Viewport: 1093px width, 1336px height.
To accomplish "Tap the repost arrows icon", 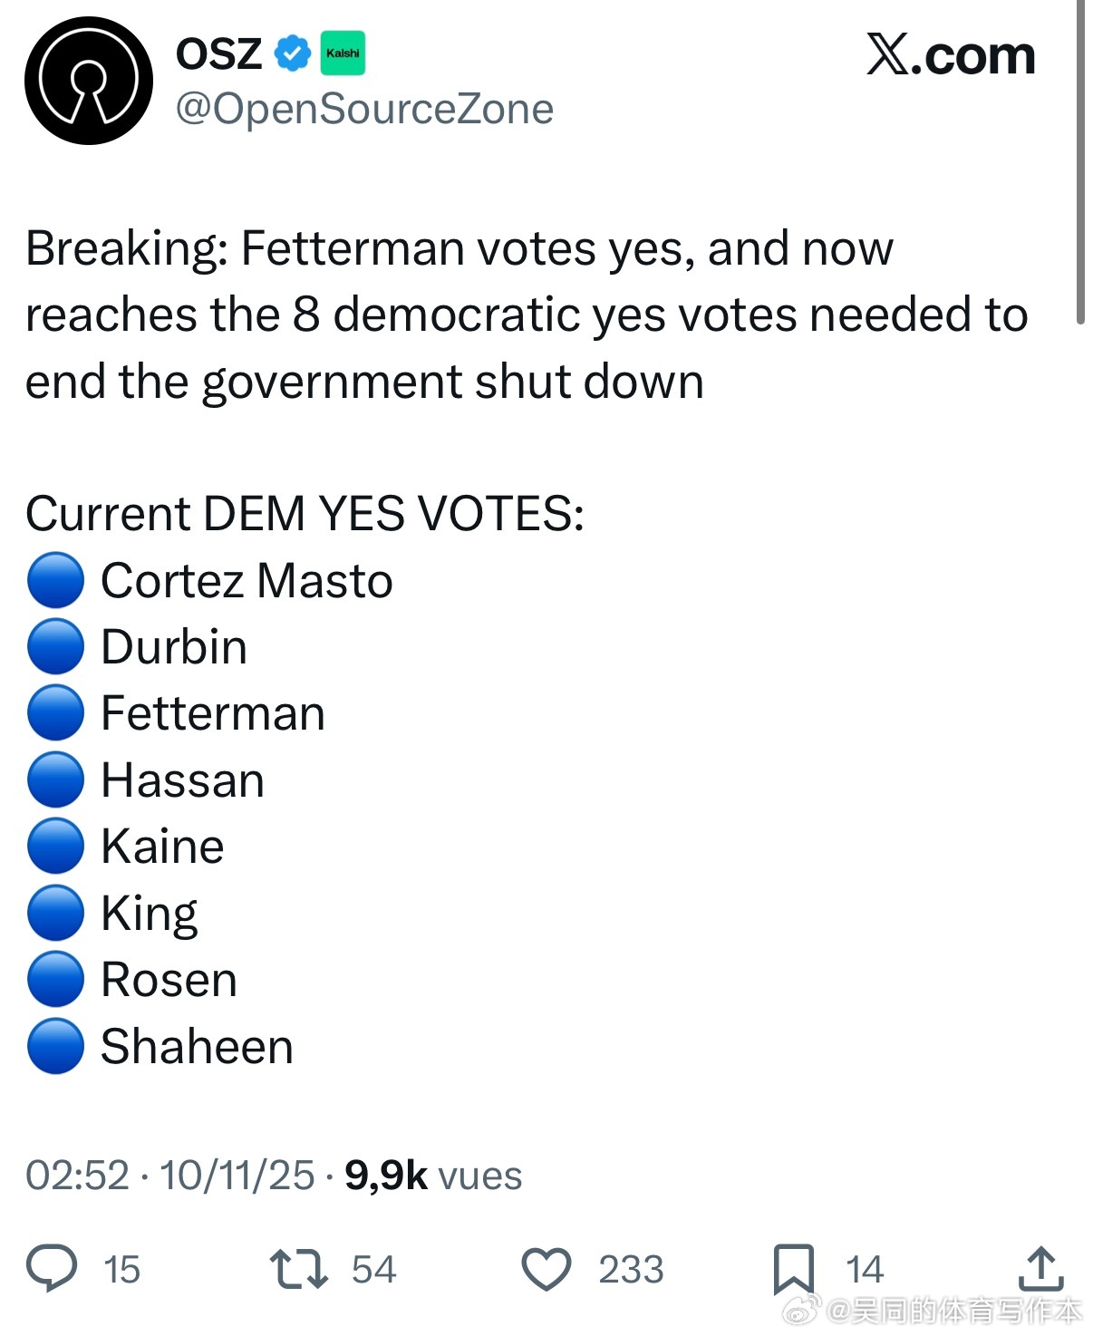I will coord(299,1269).
